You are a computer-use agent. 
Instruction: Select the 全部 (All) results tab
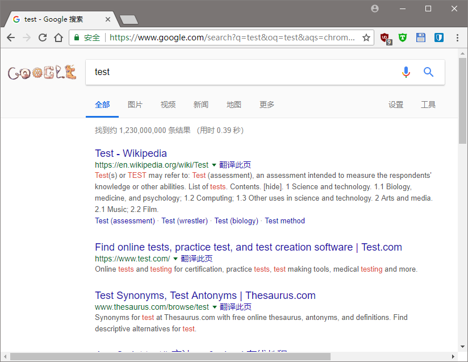[x=102, y=105]
